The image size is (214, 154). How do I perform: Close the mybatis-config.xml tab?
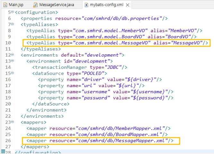click(127, 5)
